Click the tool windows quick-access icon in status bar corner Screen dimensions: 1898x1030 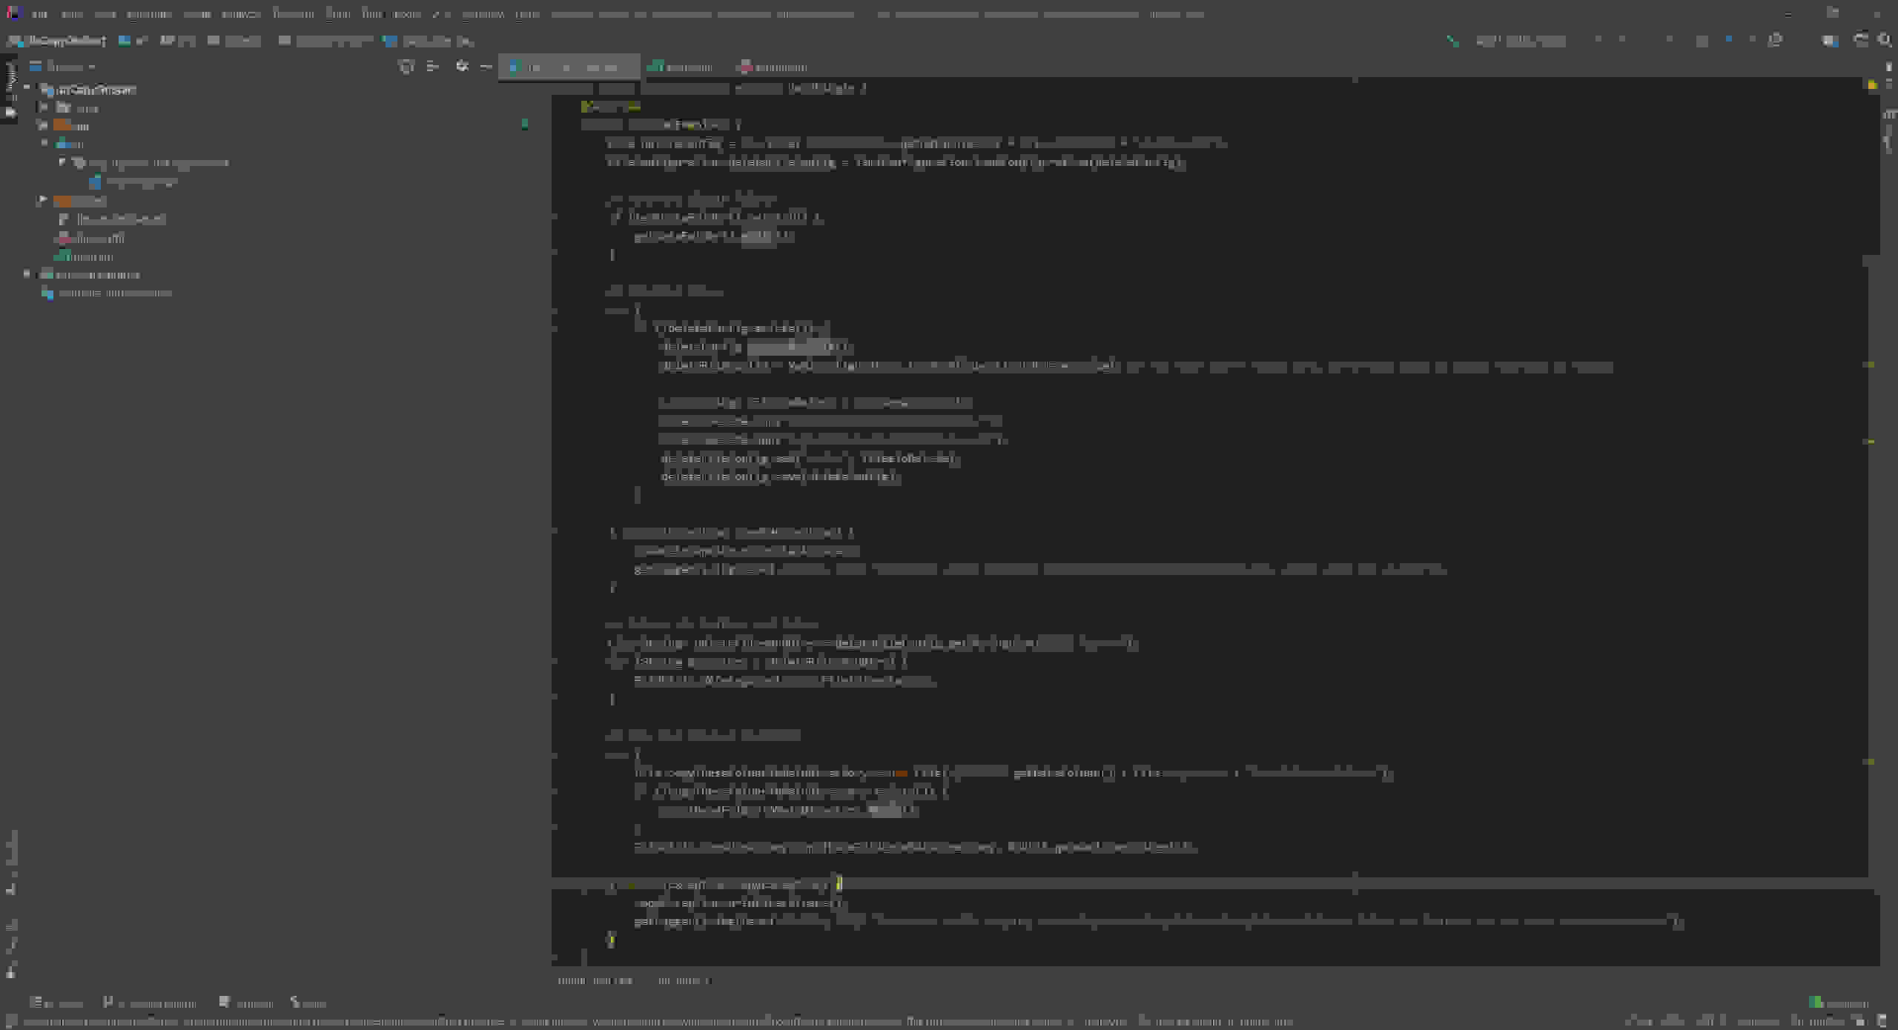[10, 1022]
